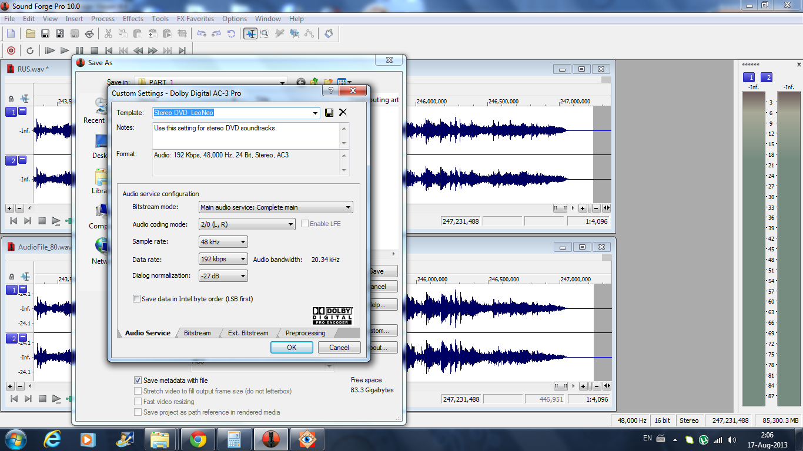The height and width of the screenshot is (451, 803).
Task: Create a new file from main toolbar
Action: click(x=11, y=33)
